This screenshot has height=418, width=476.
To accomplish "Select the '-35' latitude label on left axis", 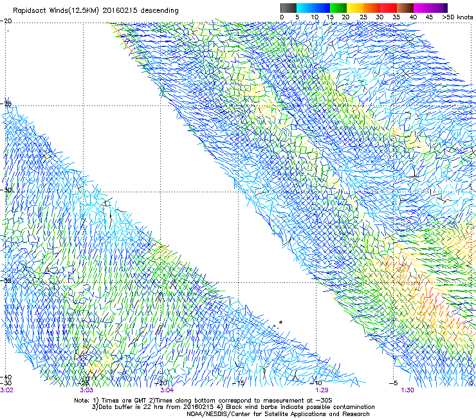I will [x=6, y=280].
